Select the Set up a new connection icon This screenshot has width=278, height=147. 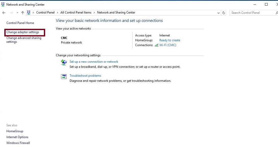[64, 62]
